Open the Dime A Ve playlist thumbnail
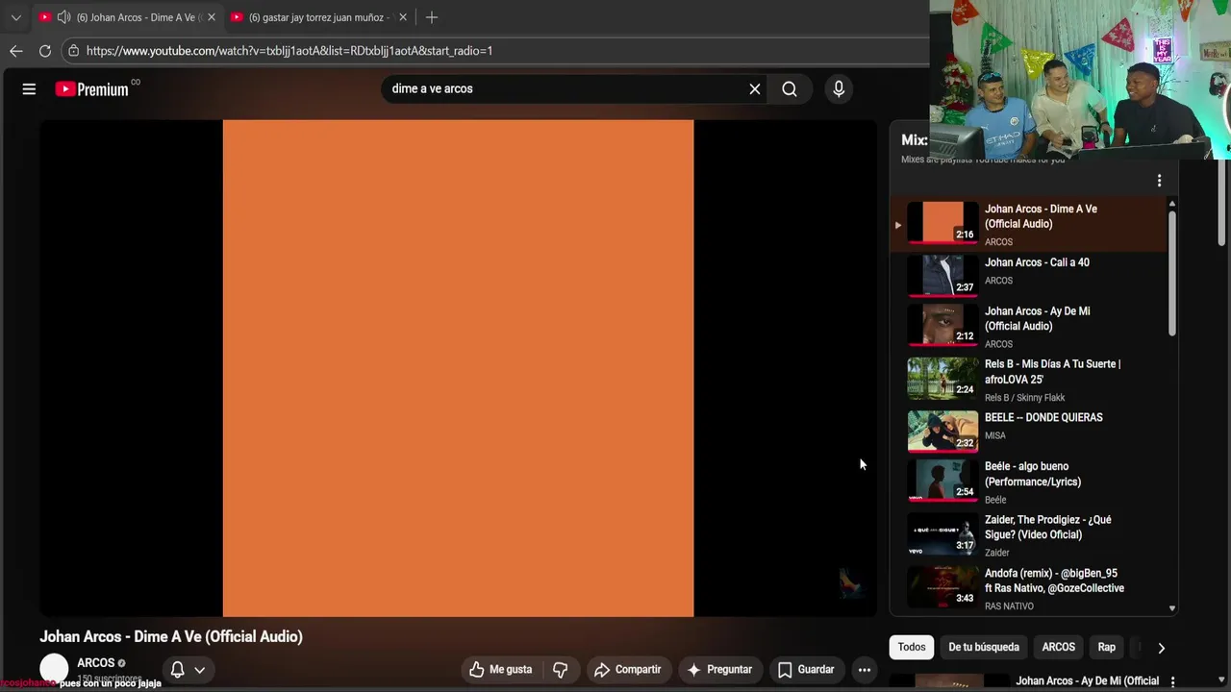Viewport: 1231px width, 692px height. 942,222
